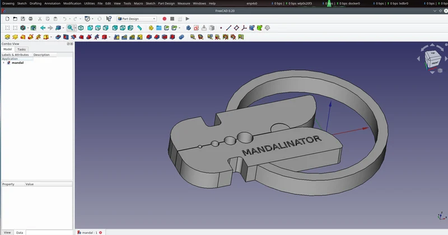Click the local coordinate system tool

[244, 28]
